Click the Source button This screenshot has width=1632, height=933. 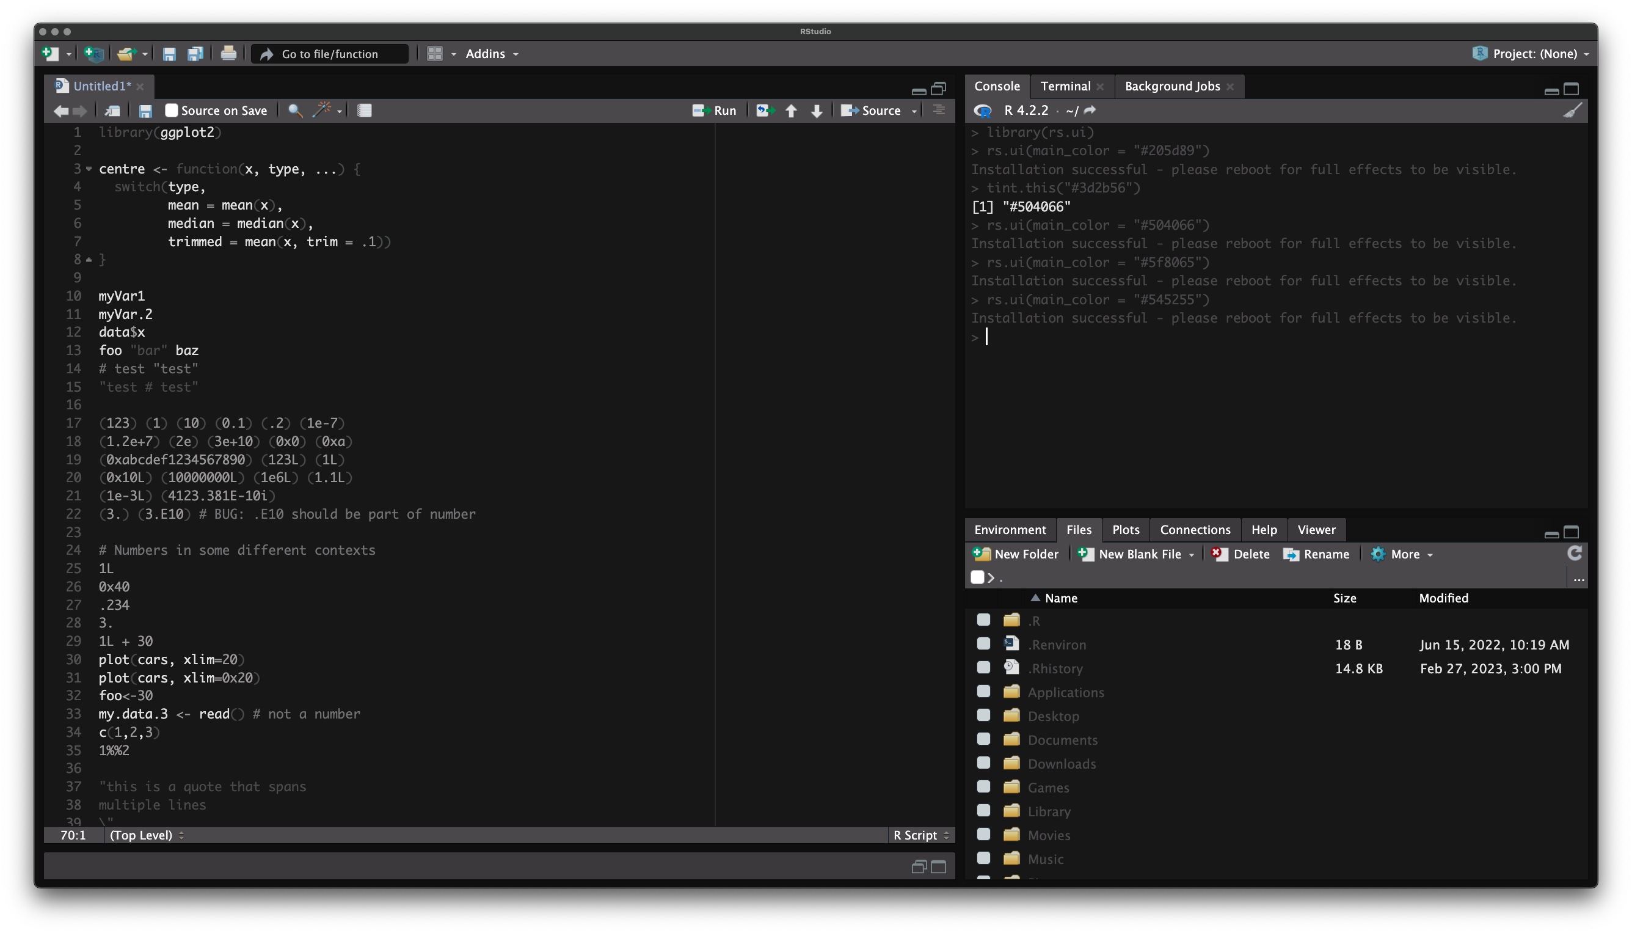coord(871,111)
